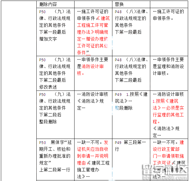Click the red text "发证机关应当自收到申请"
The width and height of the screenshot is (189, 181).
(93, 149)
